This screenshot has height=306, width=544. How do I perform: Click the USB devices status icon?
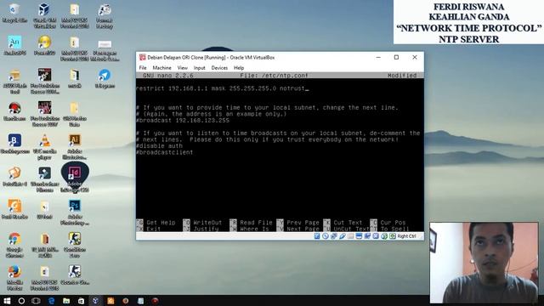click(x=343, y=236)
